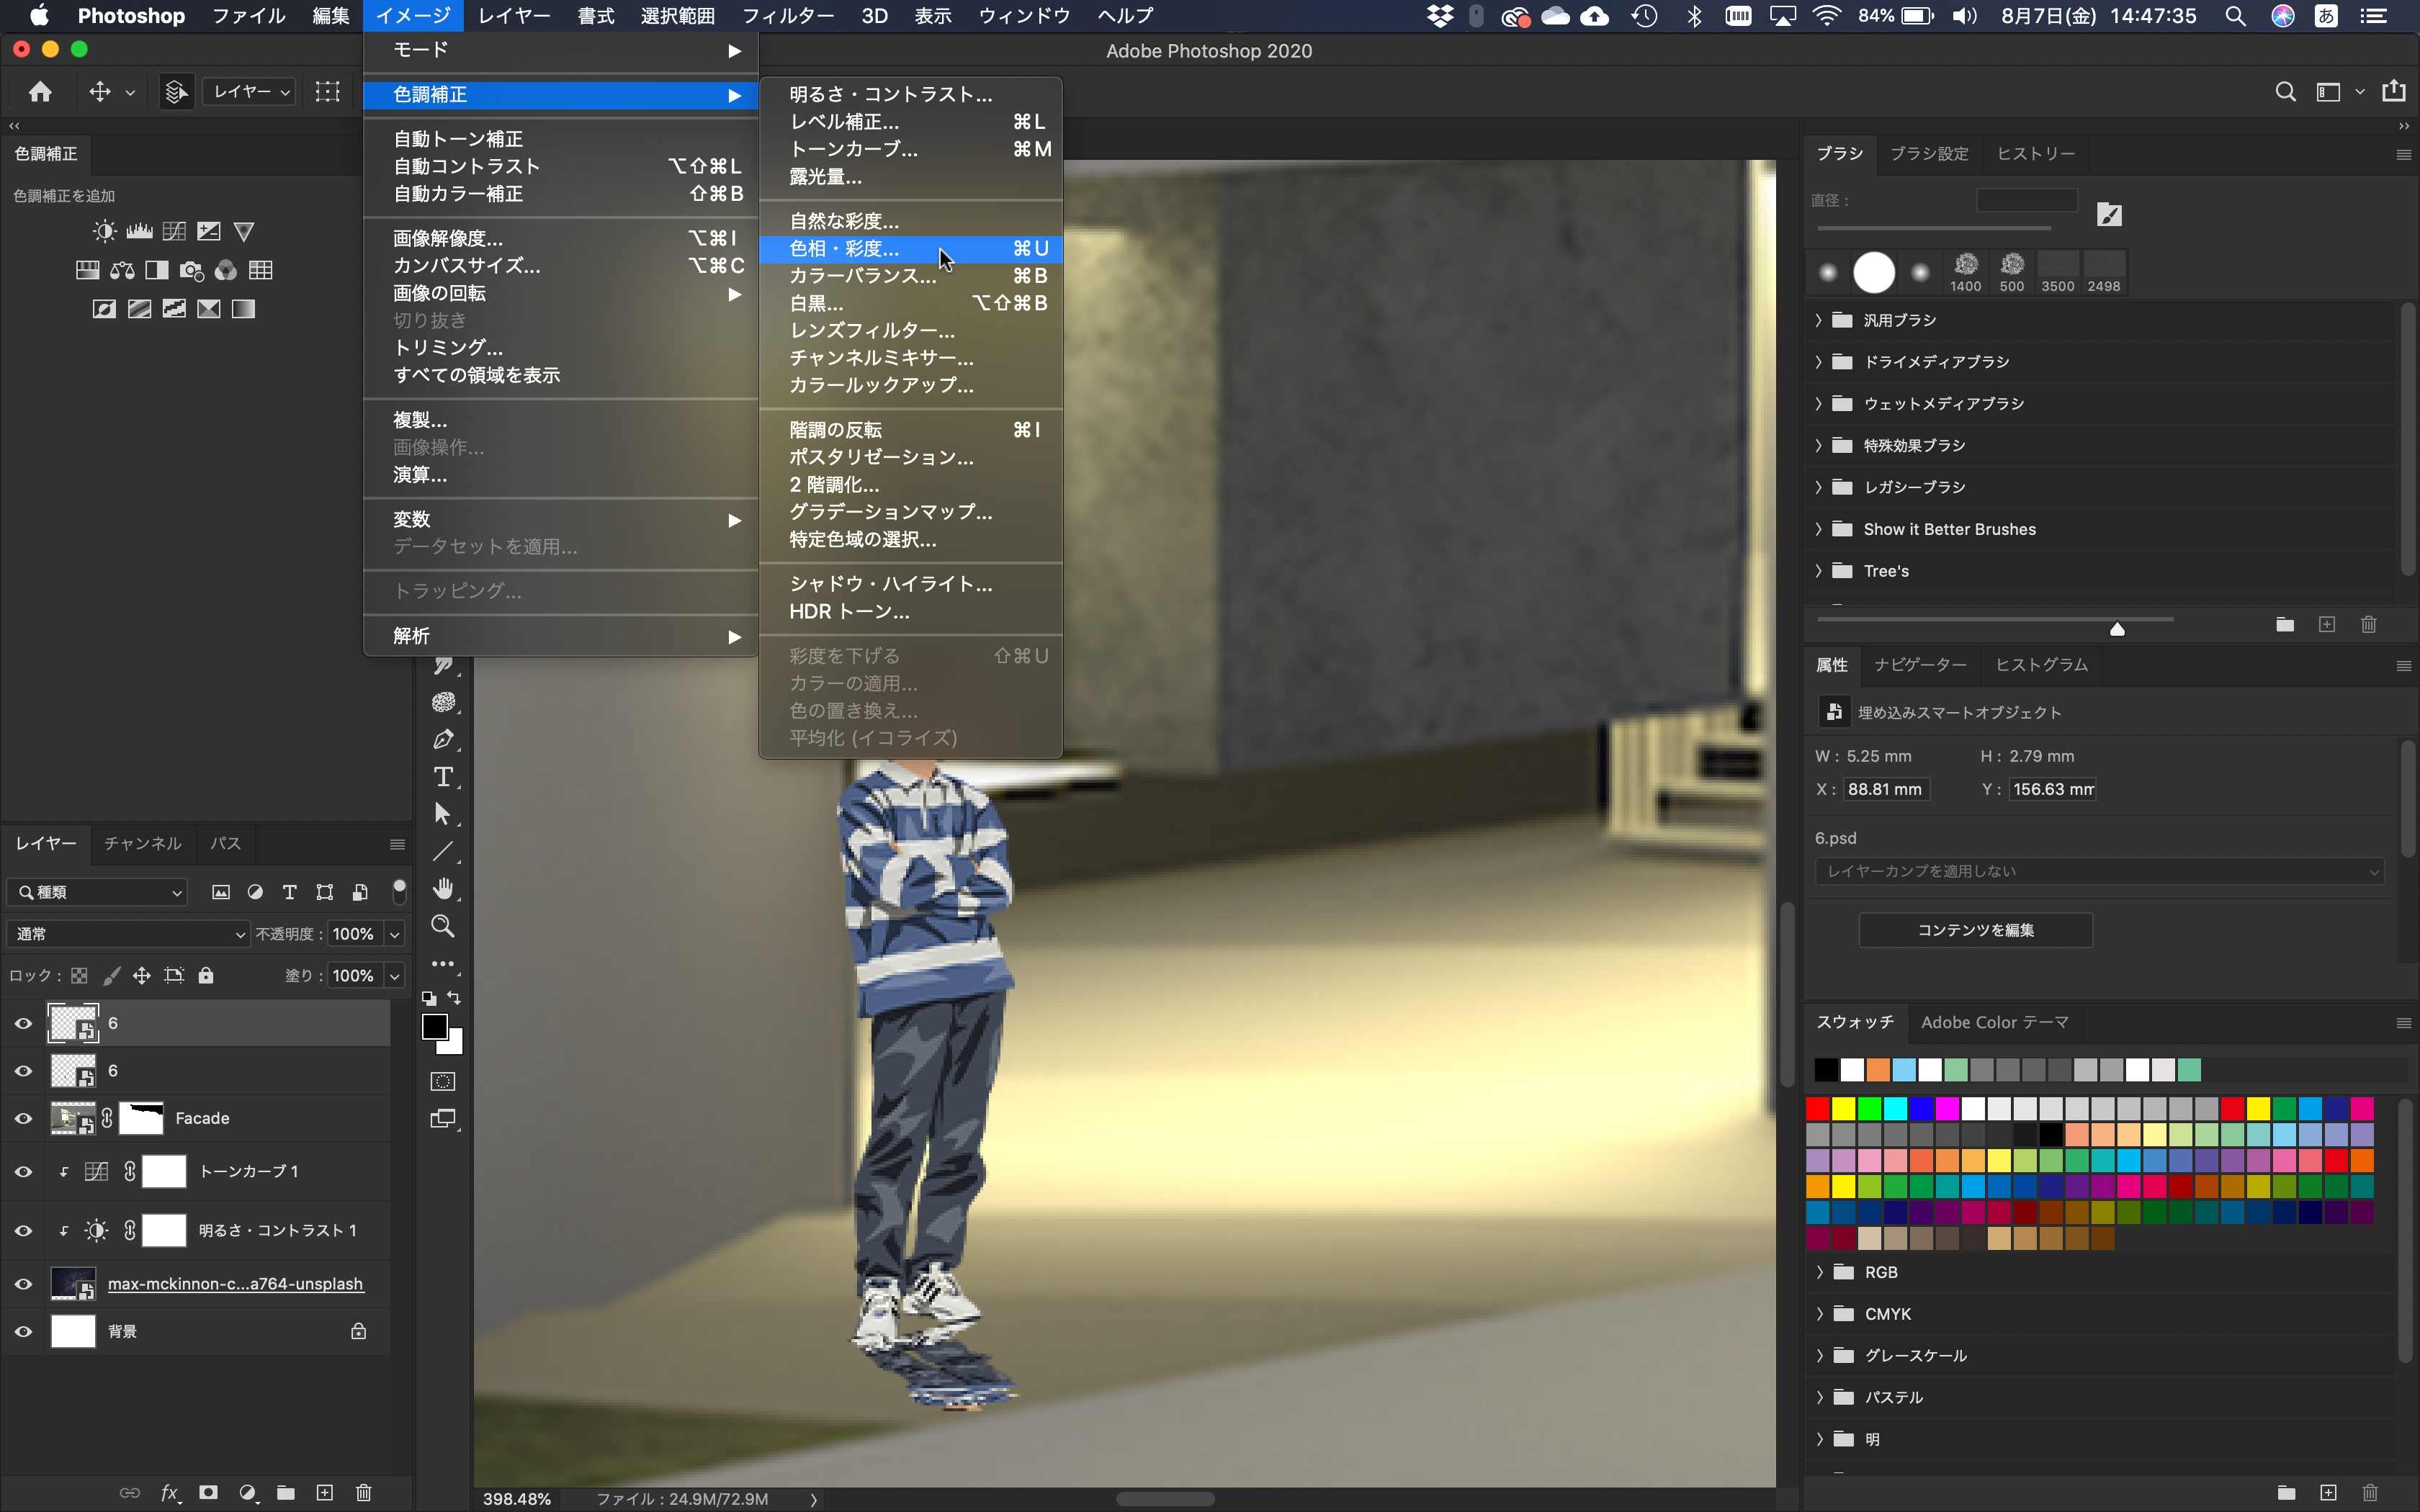Add Vibrance triangle adjustment icon
This screenshot has width=2420, height=1512.
click(243, 232)
